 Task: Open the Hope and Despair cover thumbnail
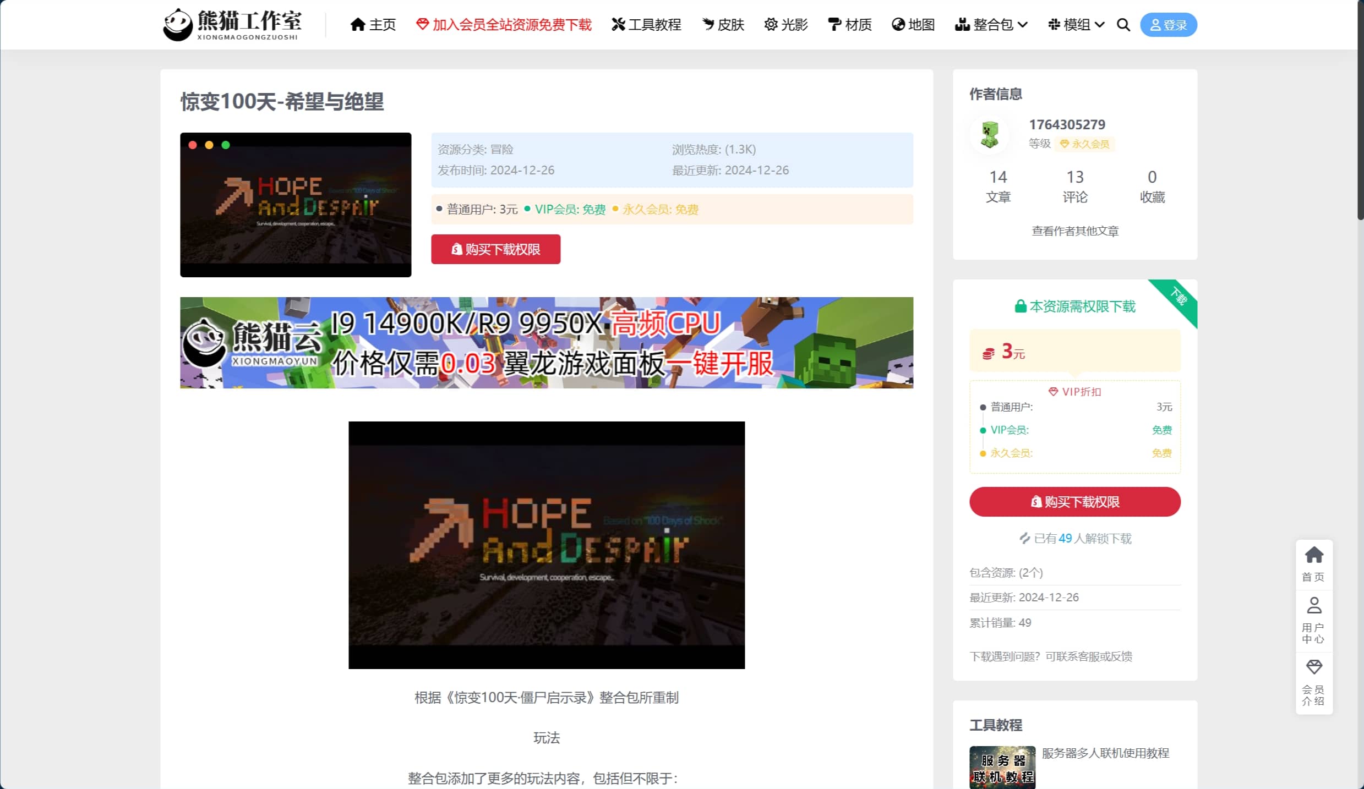click(x=296, y=205)
